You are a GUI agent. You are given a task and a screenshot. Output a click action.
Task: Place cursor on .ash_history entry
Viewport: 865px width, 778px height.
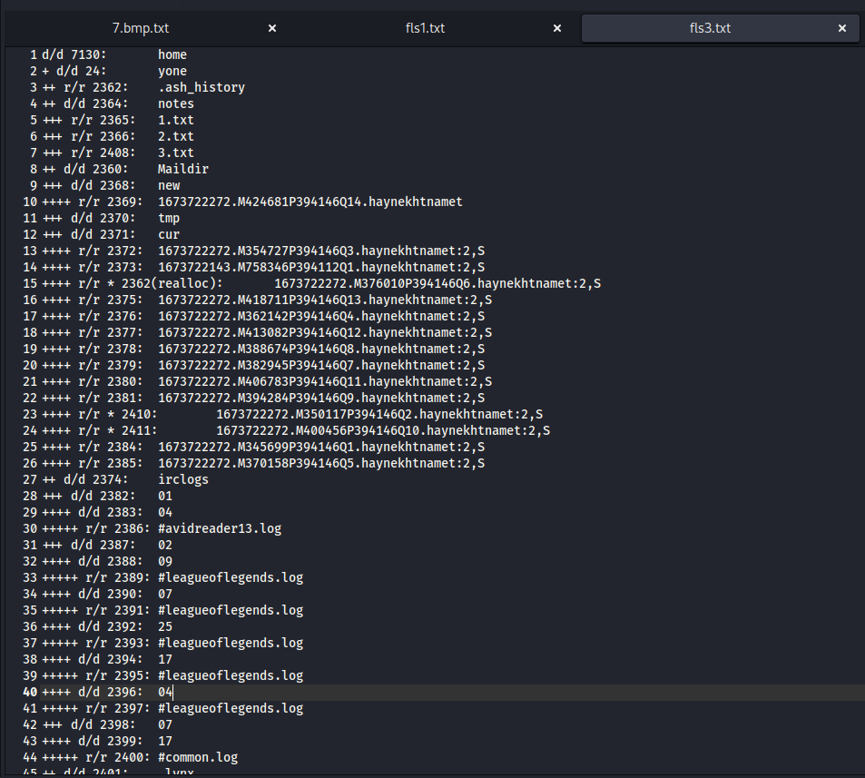[x=201, y=87]
